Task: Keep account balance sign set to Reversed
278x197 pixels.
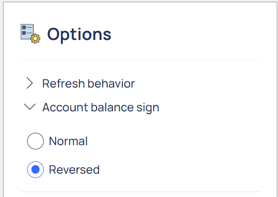Action: 35,169
